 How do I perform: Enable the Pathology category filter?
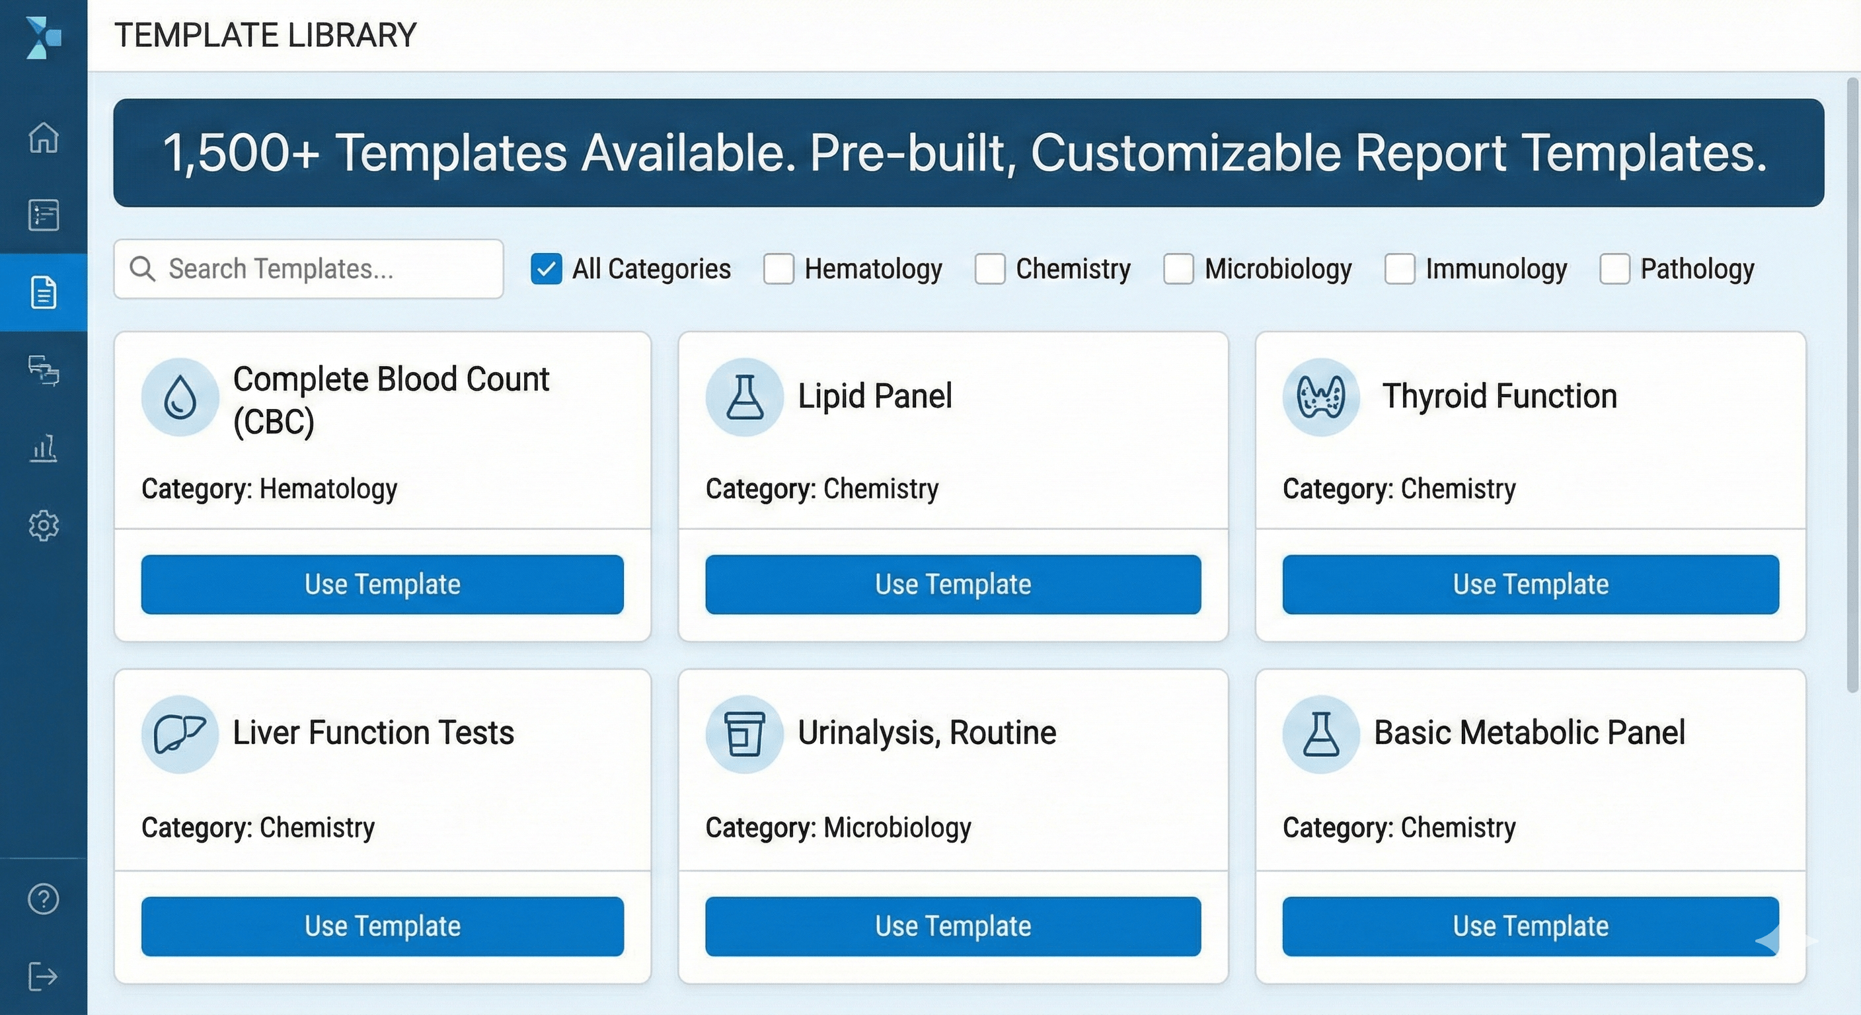(1614, 269)
